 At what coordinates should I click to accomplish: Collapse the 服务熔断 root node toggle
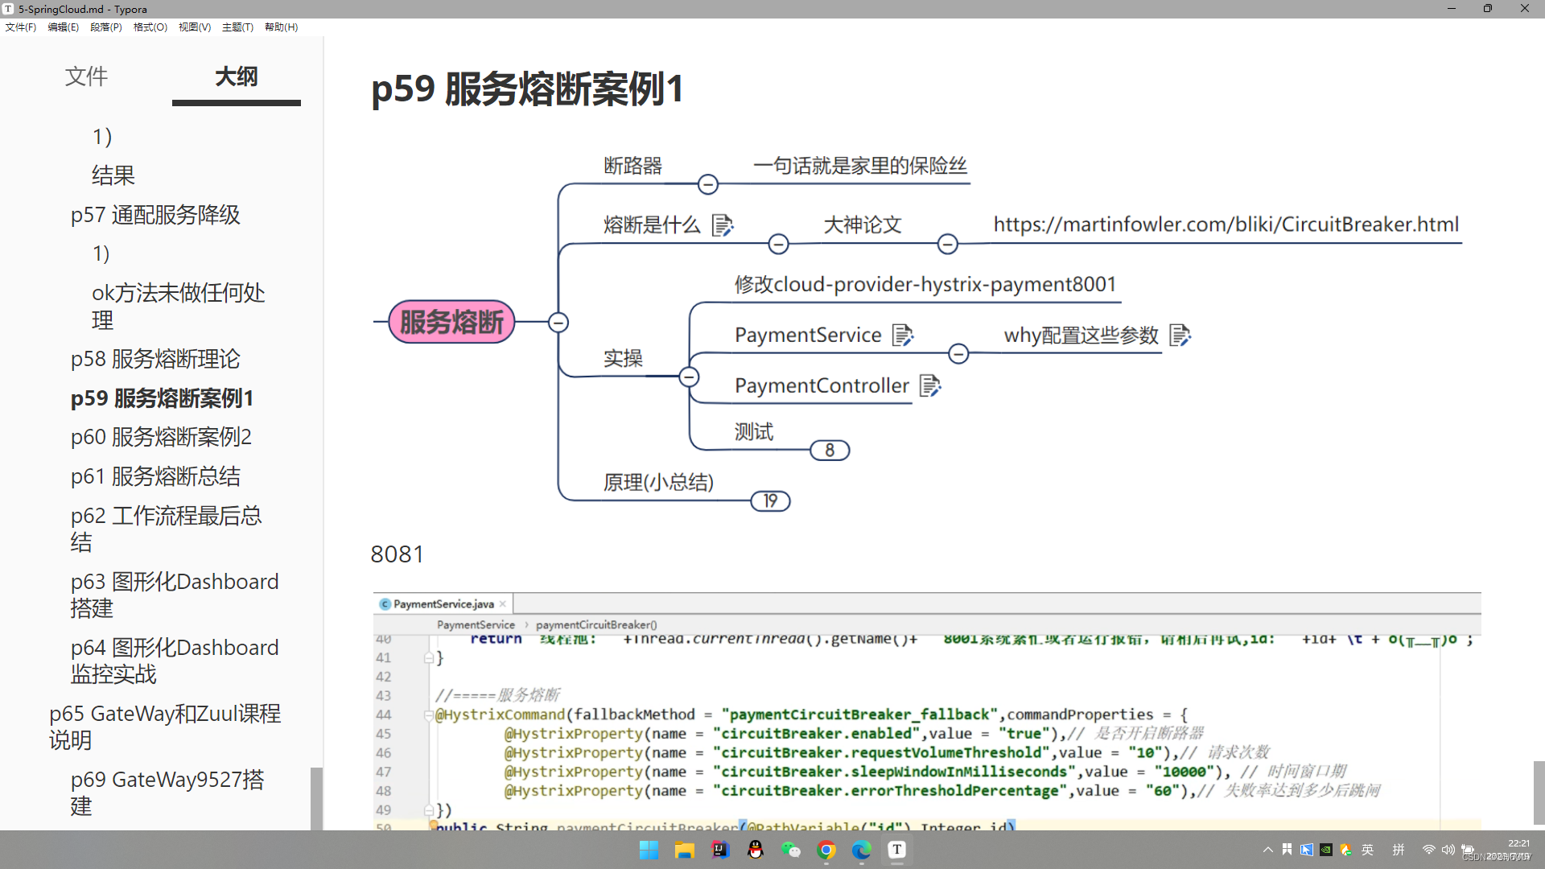(x=558, y=322)
